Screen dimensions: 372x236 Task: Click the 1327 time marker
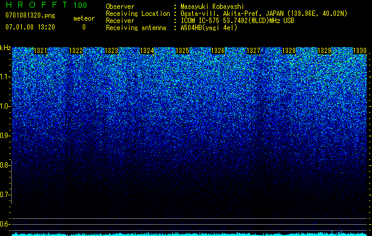pyautogui.click(x=253, y=51)
